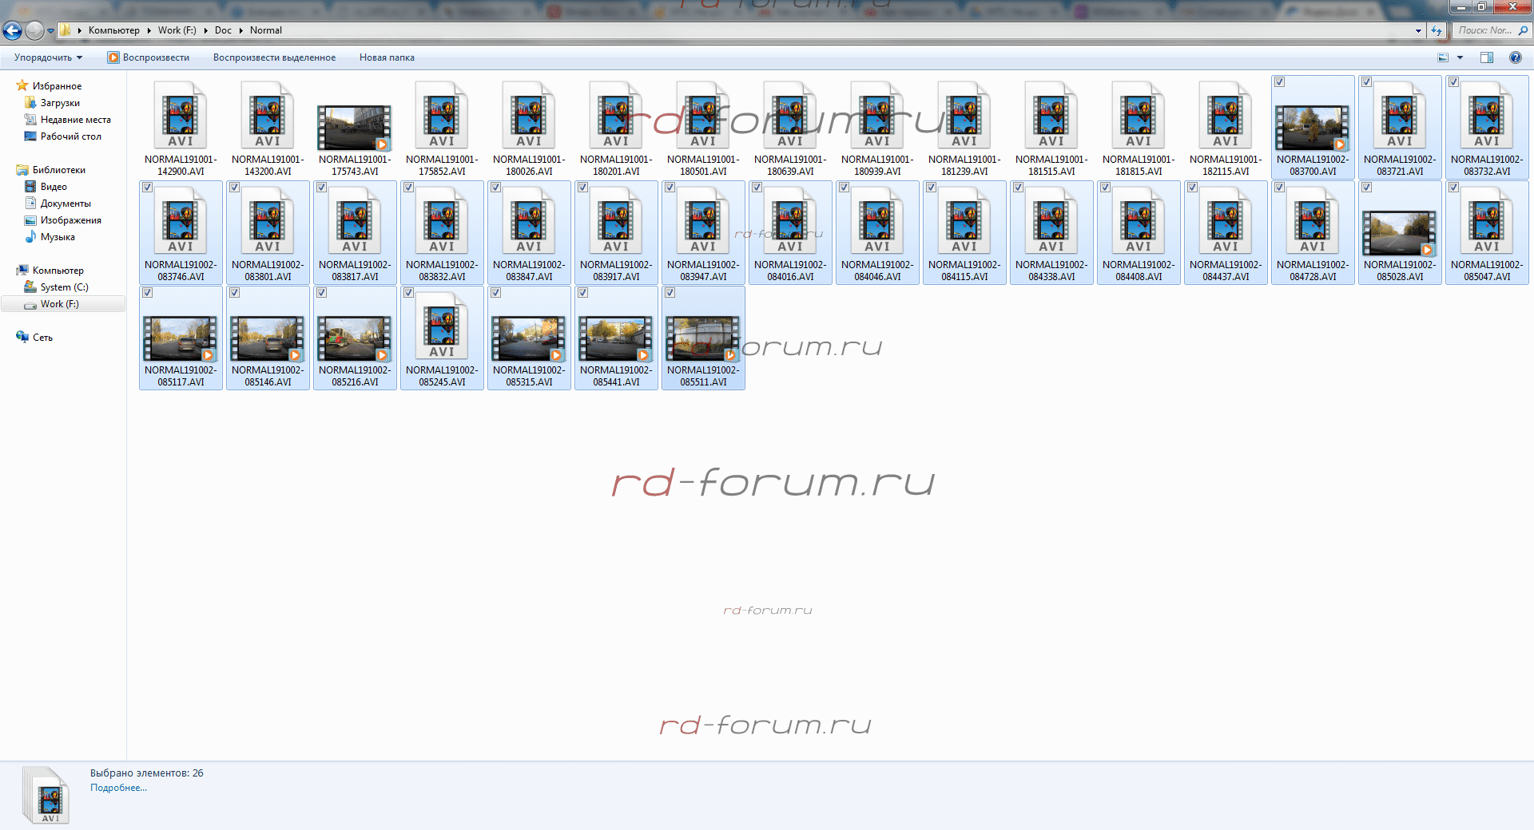Expand the view options dropdown arrow
Image resolution: width=1534 pixels, height=830 pixels.
click(x=1460, y=57)
